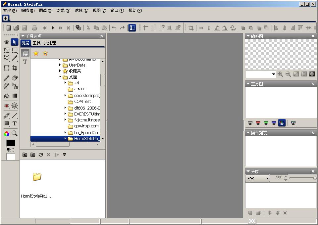Viewport: 318px width, 225px height.
Task: Click the crop icon in top toolbar
Action: point(191,28)
